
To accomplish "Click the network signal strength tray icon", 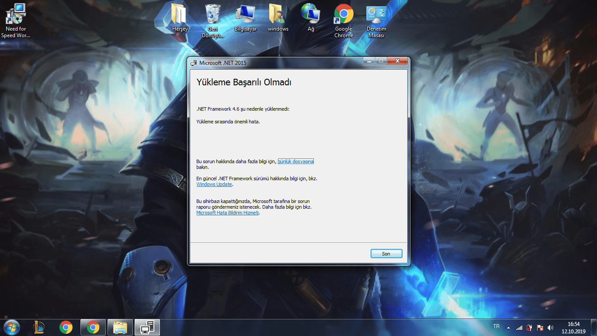I will [519, 327].
